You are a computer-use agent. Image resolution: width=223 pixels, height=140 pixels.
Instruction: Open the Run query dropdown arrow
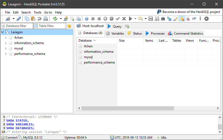(x=136, y=19)
